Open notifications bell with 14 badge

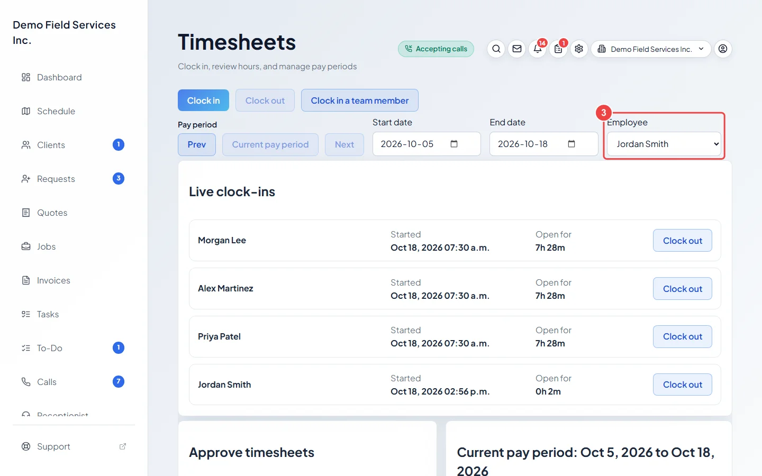tap(538, 49)
